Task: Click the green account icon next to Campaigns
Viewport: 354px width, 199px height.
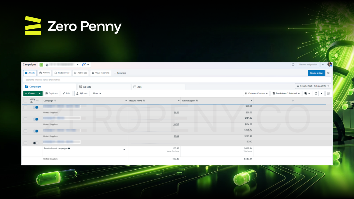Action: (41, 65)
